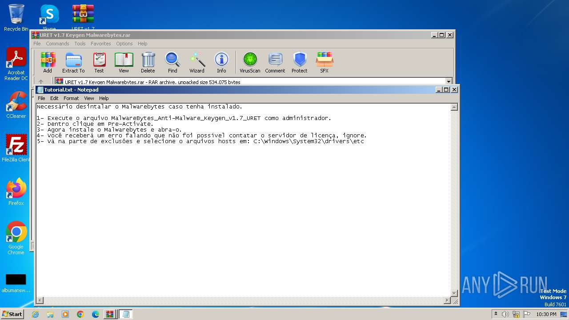Maximize the Notepad window

[x=446, y=90]
